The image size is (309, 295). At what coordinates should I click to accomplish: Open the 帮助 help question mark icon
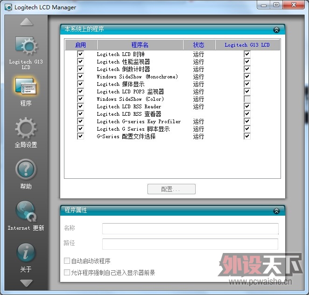(26, 169)
